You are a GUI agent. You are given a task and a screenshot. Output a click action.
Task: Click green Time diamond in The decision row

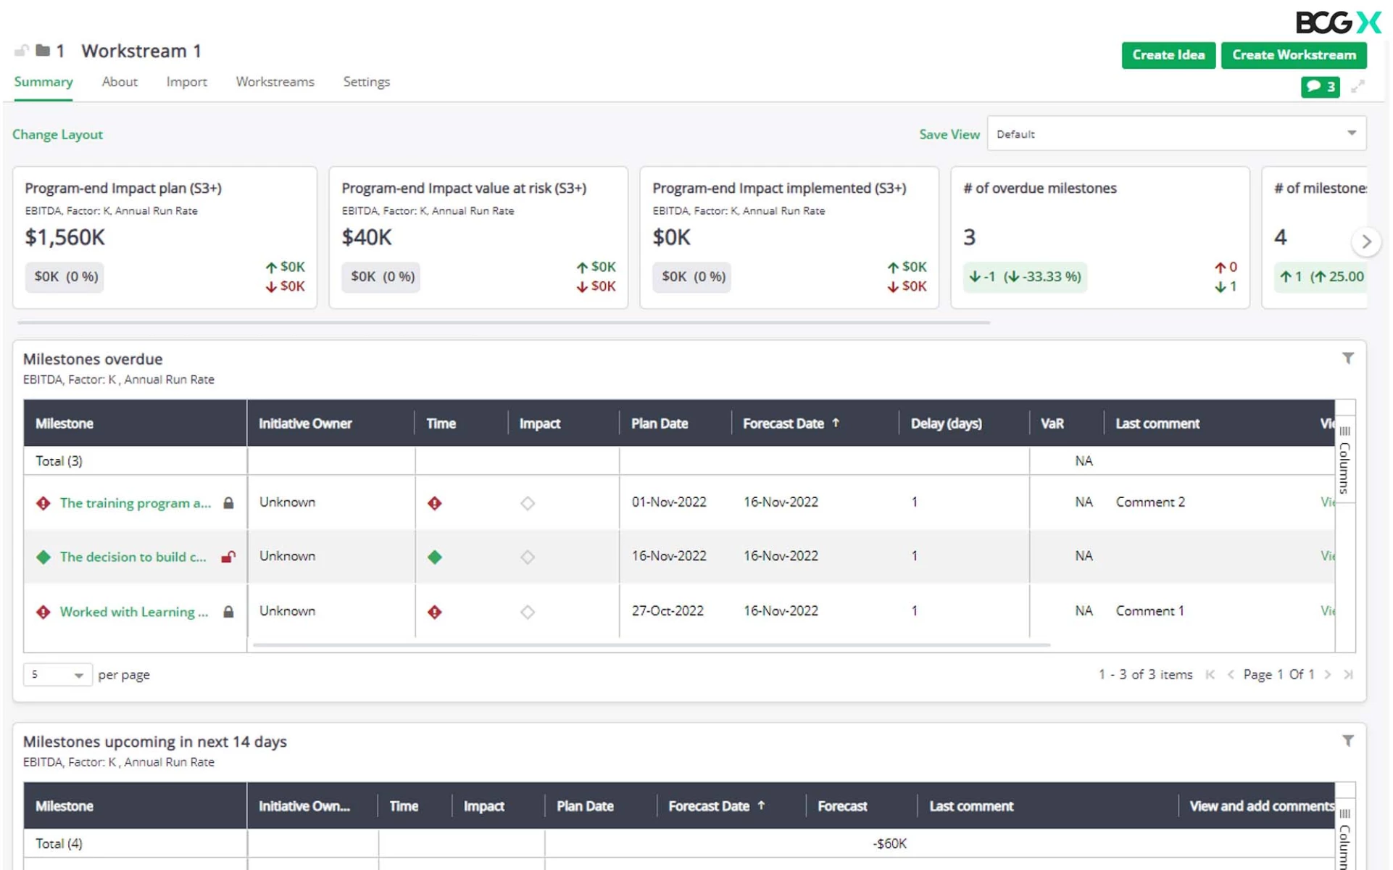[435, 557]
